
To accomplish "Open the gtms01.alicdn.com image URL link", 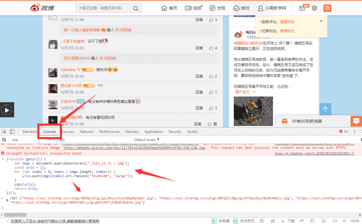I will coord(134,148).
